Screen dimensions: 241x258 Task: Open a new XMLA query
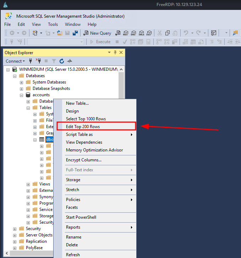click(141, 33)
